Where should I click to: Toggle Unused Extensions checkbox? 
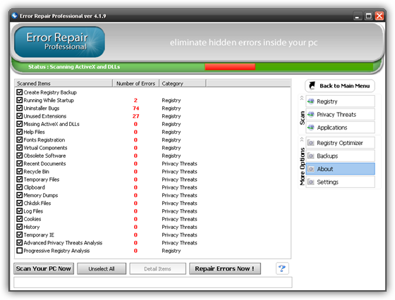[x=20, y=116]
